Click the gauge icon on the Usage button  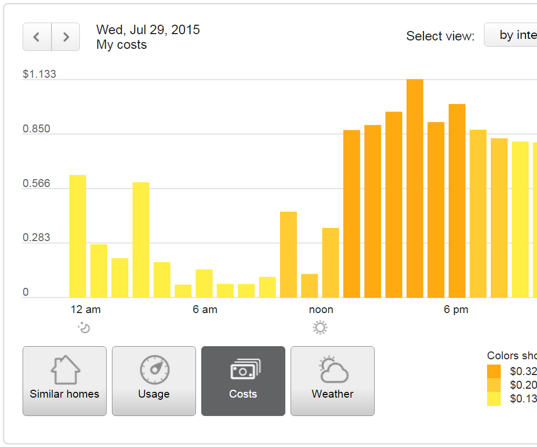[153, 371]
